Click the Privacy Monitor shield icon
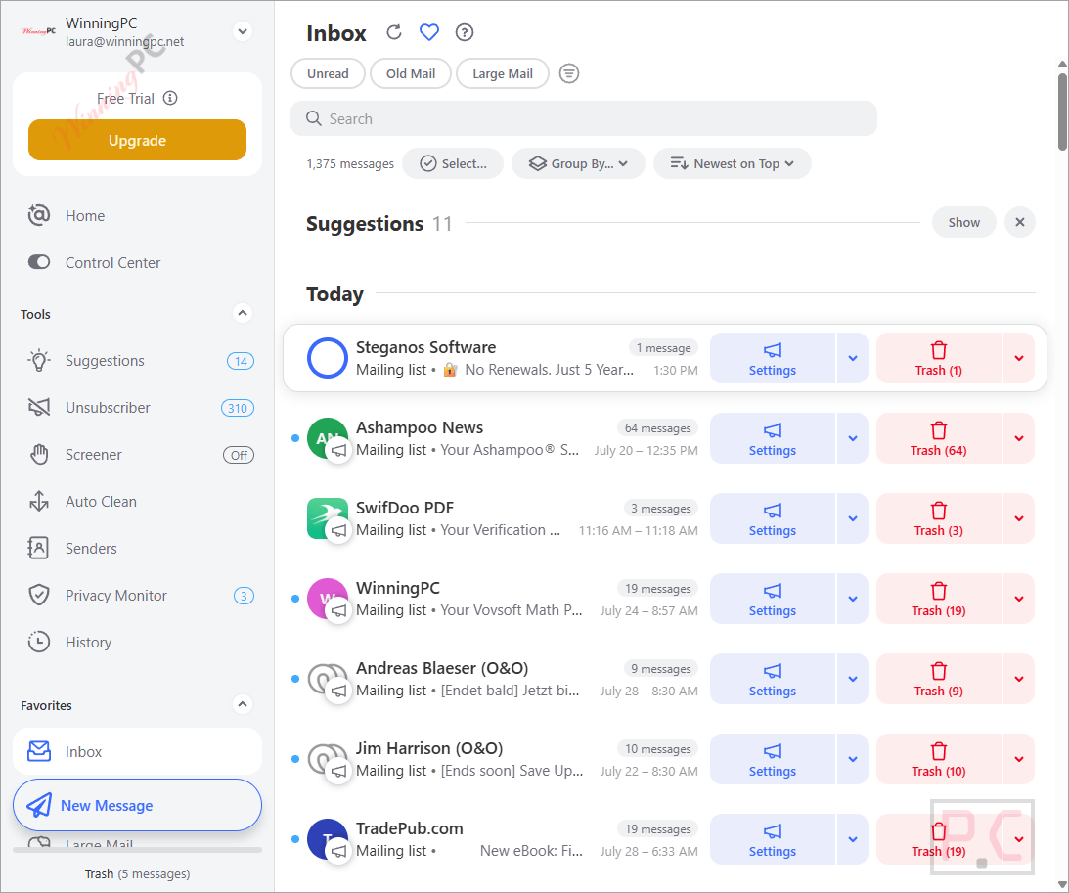This screenshot has width=1069, height=893. pyautogui.click(x=39, y=595)
